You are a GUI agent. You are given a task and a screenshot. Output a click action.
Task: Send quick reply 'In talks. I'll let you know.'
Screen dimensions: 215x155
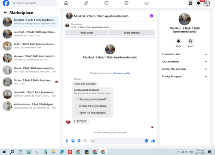(93, 106)
